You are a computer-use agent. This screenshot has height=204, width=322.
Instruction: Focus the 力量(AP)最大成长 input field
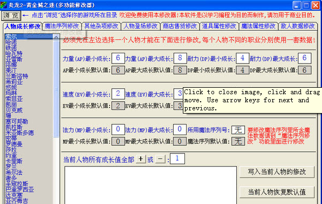180,58
